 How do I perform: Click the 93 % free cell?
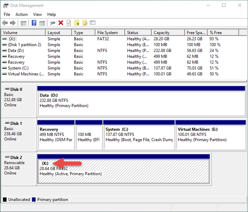coord(214,39)
